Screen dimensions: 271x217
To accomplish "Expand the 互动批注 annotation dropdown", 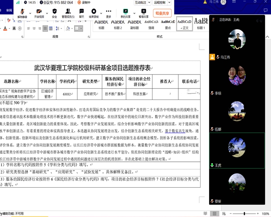I will tap(141, 2).
